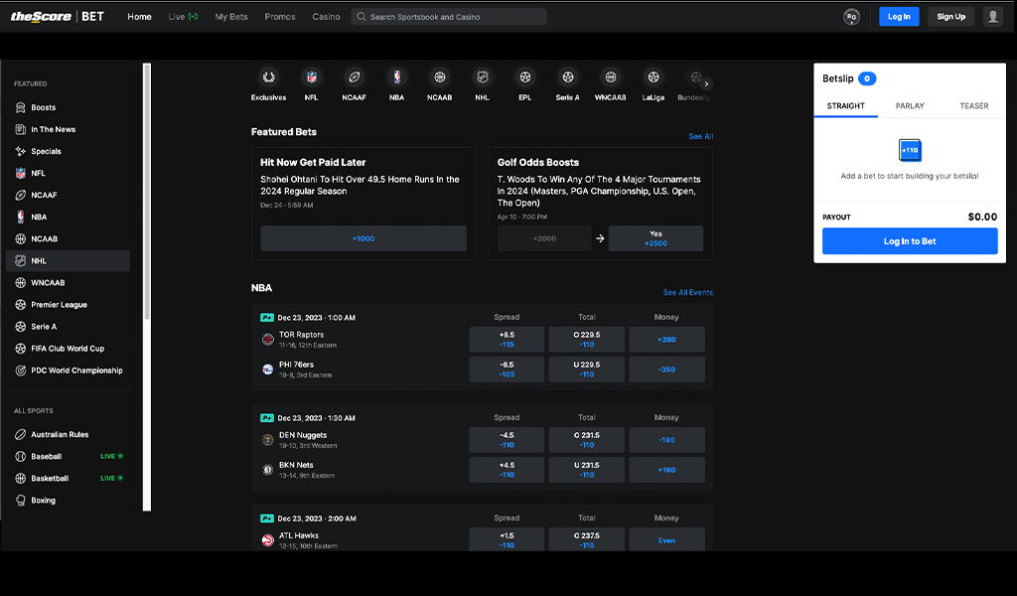Open FIFA Club World Cup in sidebar

(x=69, y=349)
